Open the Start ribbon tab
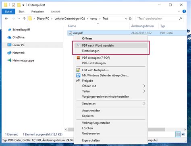 click(x=21, y=12)
